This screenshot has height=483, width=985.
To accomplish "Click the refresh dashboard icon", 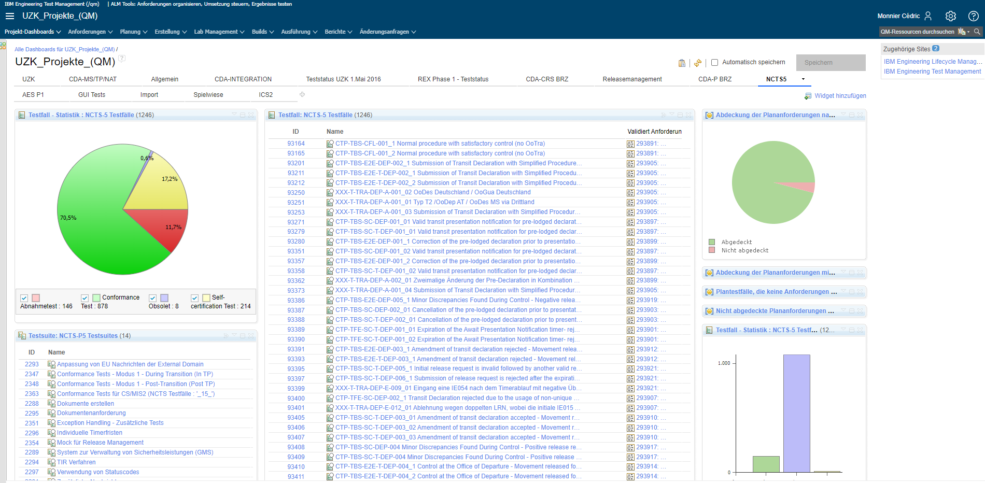I will [x=698, y=63].
